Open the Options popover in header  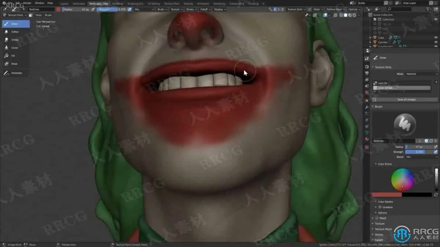pos(353,9)
